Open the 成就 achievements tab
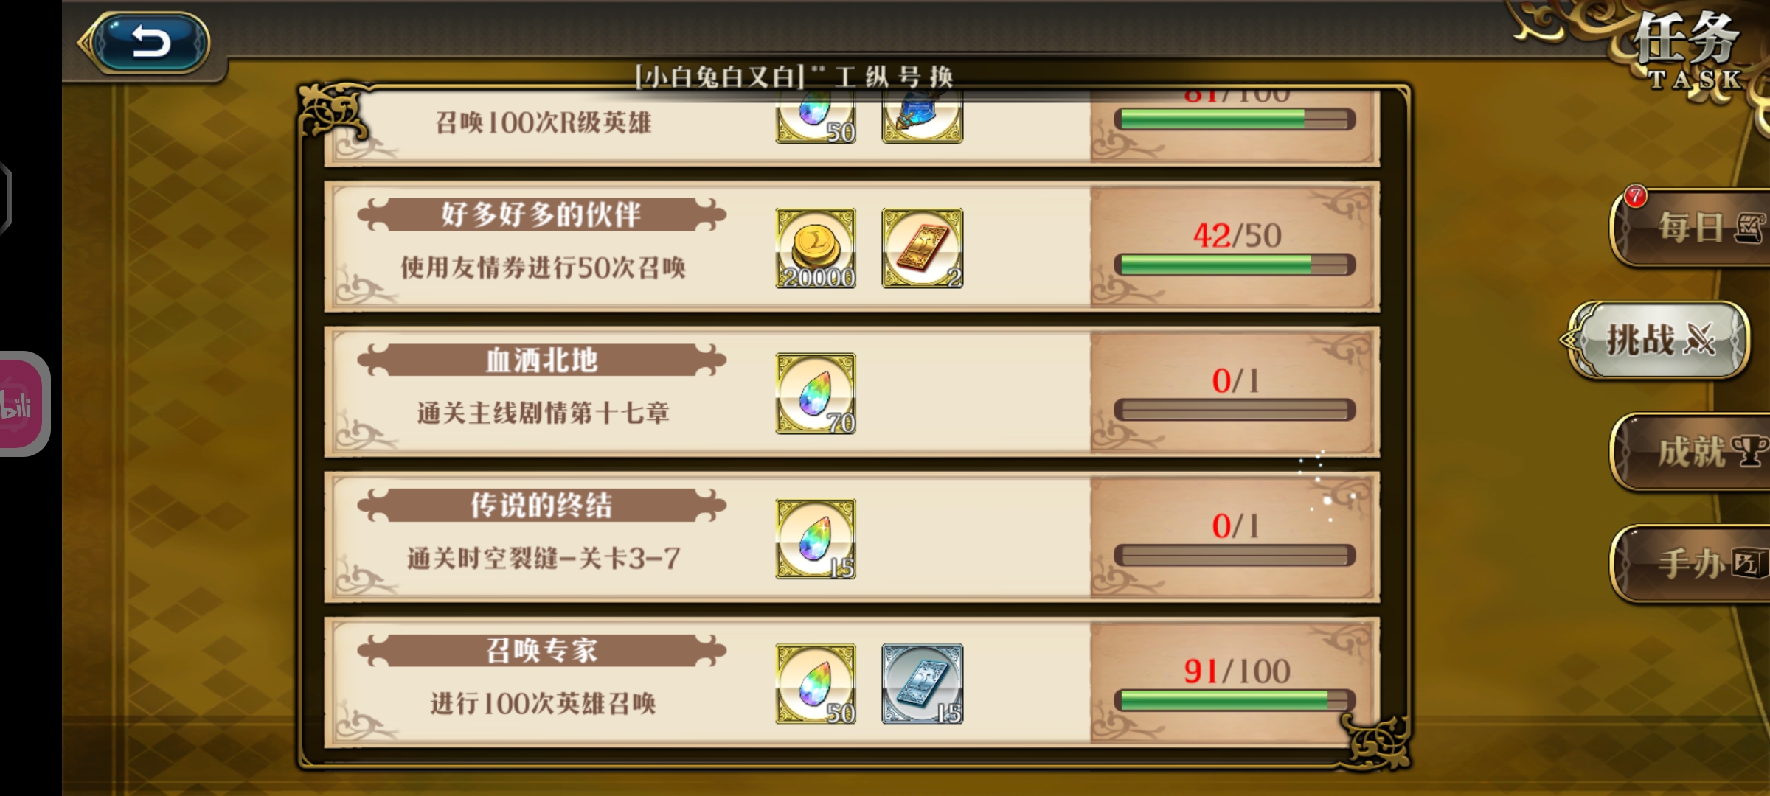Screen dimensions: 1770x796 pyautogui.click(x=1690, y=452)
